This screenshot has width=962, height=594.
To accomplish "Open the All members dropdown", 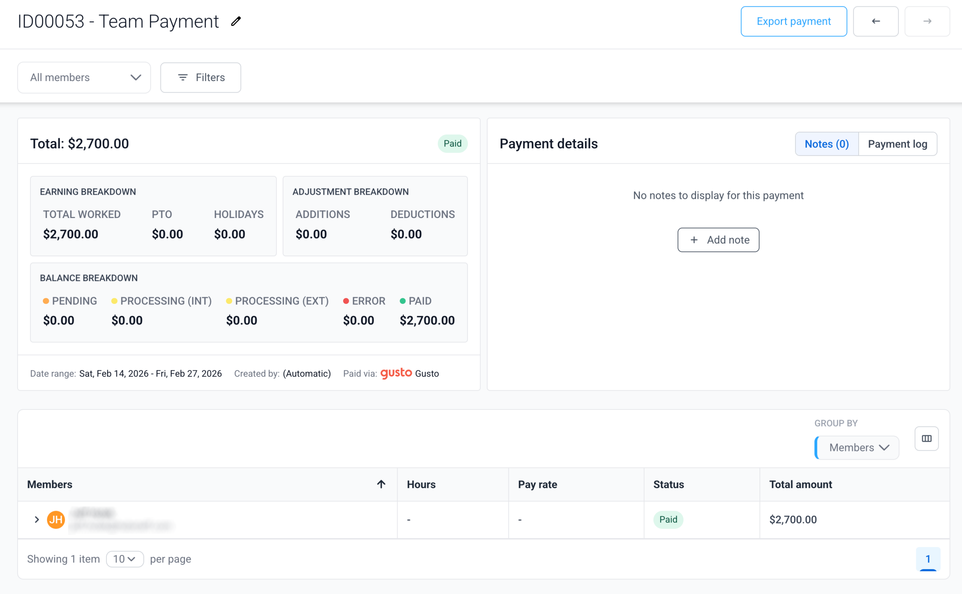I will [84, 77].
